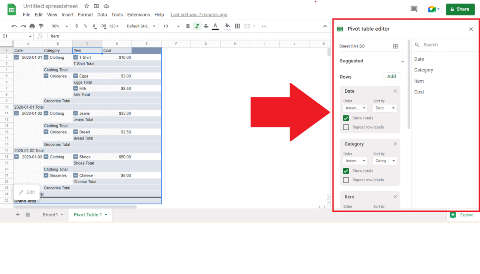Viewport: 480px width, 274px height.
Task: Switch to the Sheet1 tab
Action: pos(50,214)
